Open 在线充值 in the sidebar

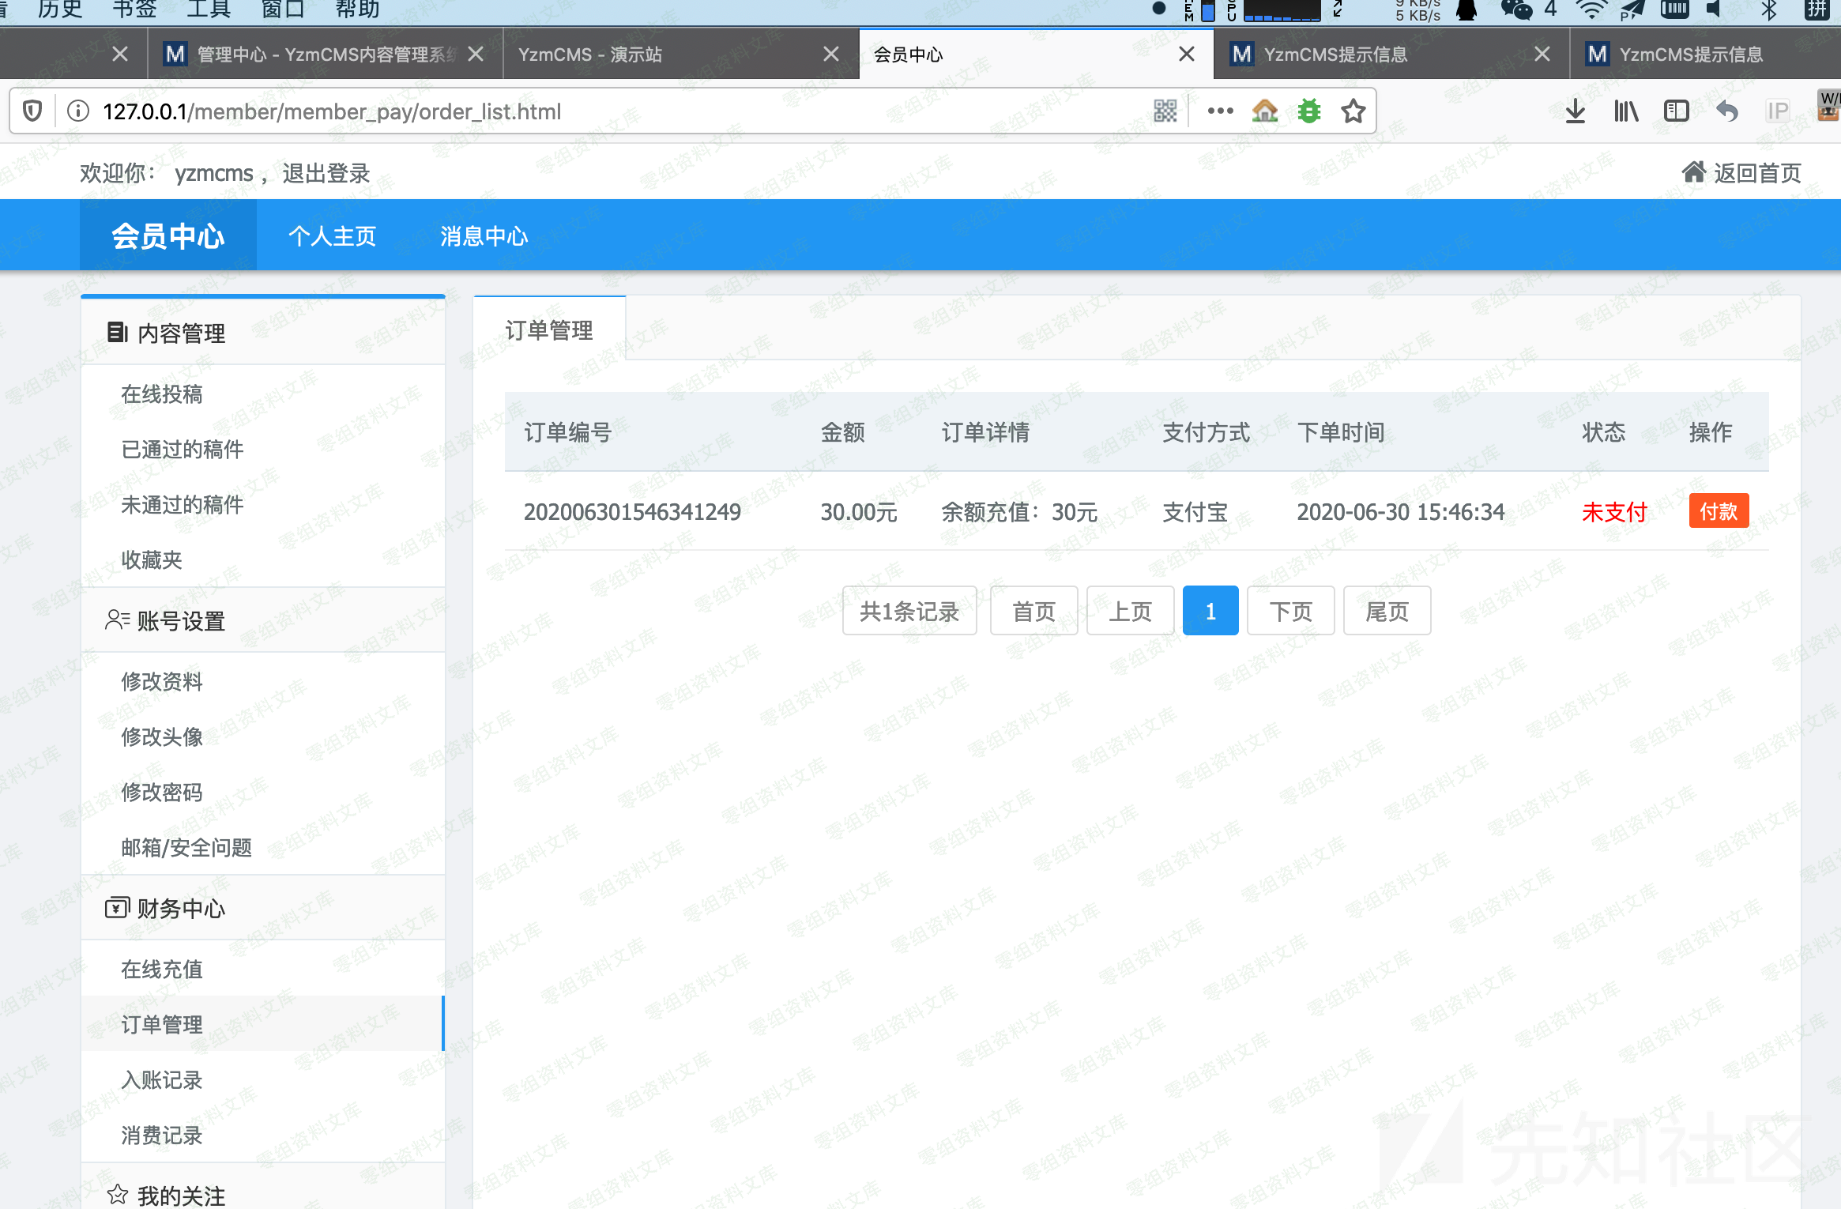pyautogui.click(x=162, y=969)
